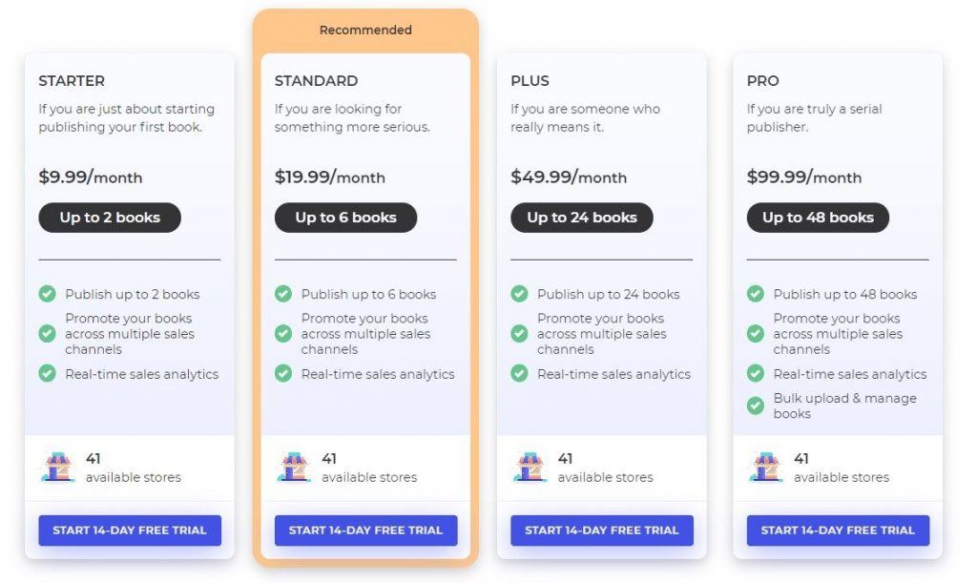Click the store icon in Standard plan
Image resolution: width=977 pixels, height=583 pixels.
point(294,468)
